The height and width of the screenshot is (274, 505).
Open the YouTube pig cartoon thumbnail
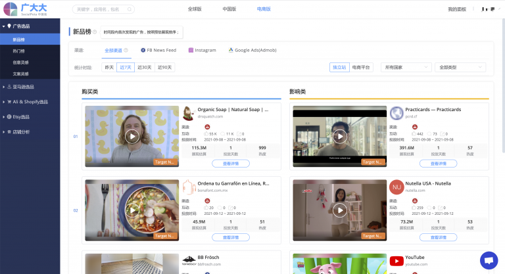(340, 263)
